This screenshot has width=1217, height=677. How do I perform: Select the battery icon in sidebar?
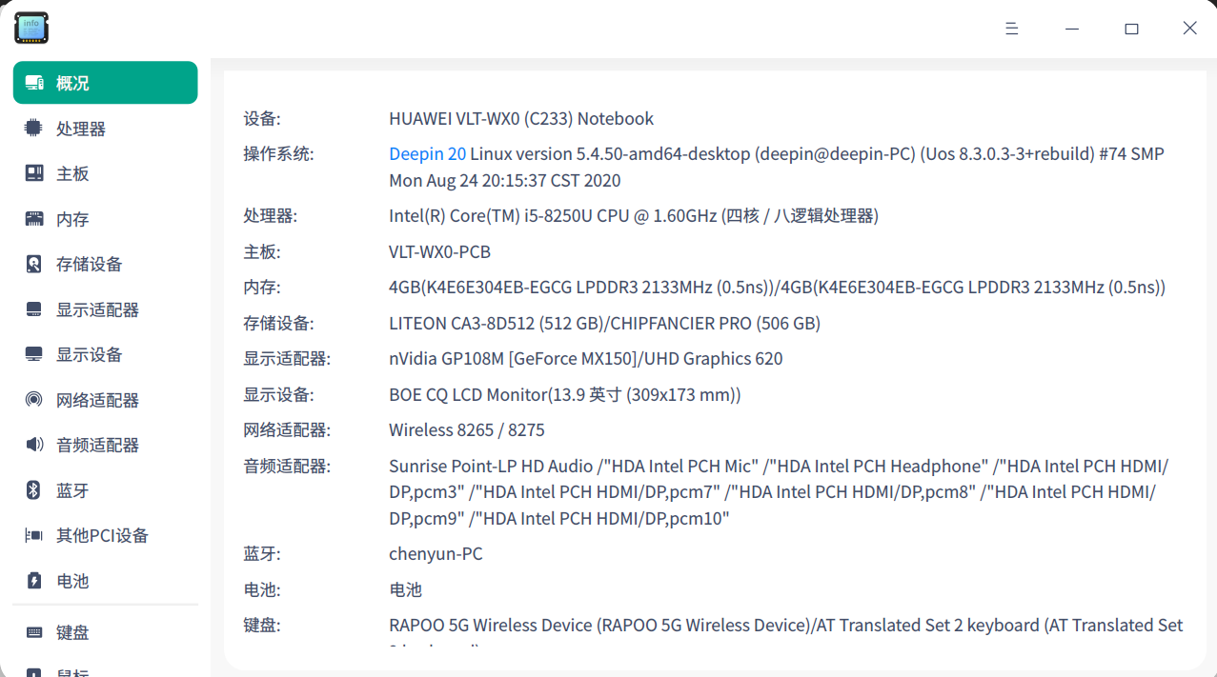34,581
